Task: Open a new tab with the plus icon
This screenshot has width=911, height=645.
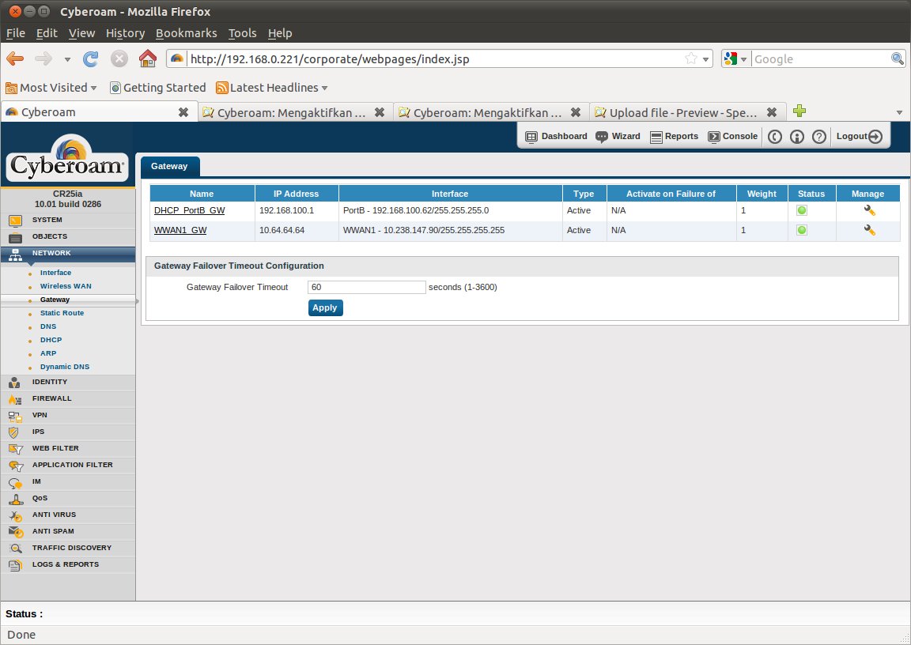Action: (x=799, y=111)
